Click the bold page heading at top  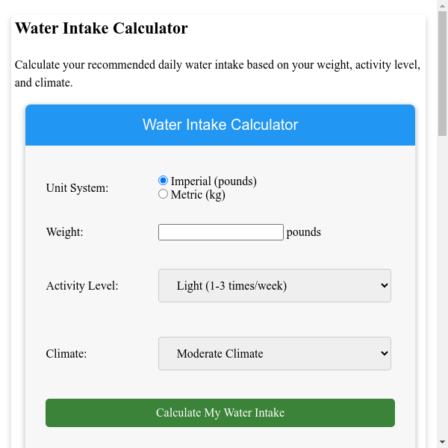(102, 29)
